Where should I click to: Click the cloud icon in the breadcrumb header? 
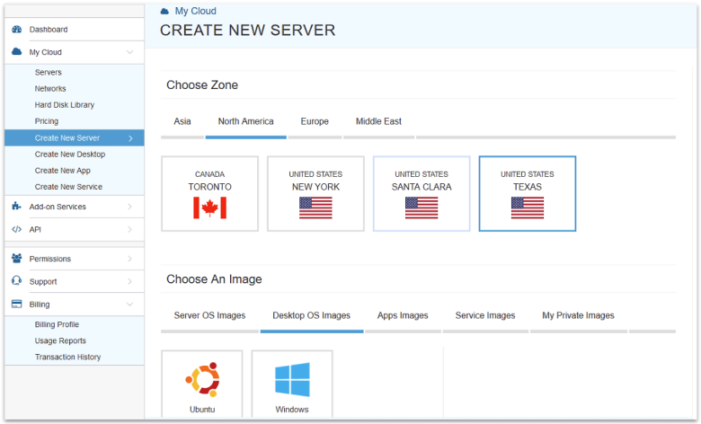coord(164,11)
